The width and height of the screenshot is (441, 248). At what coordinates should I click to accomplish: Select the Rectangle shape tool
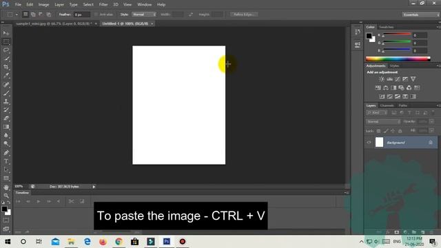tap(6, 178)
